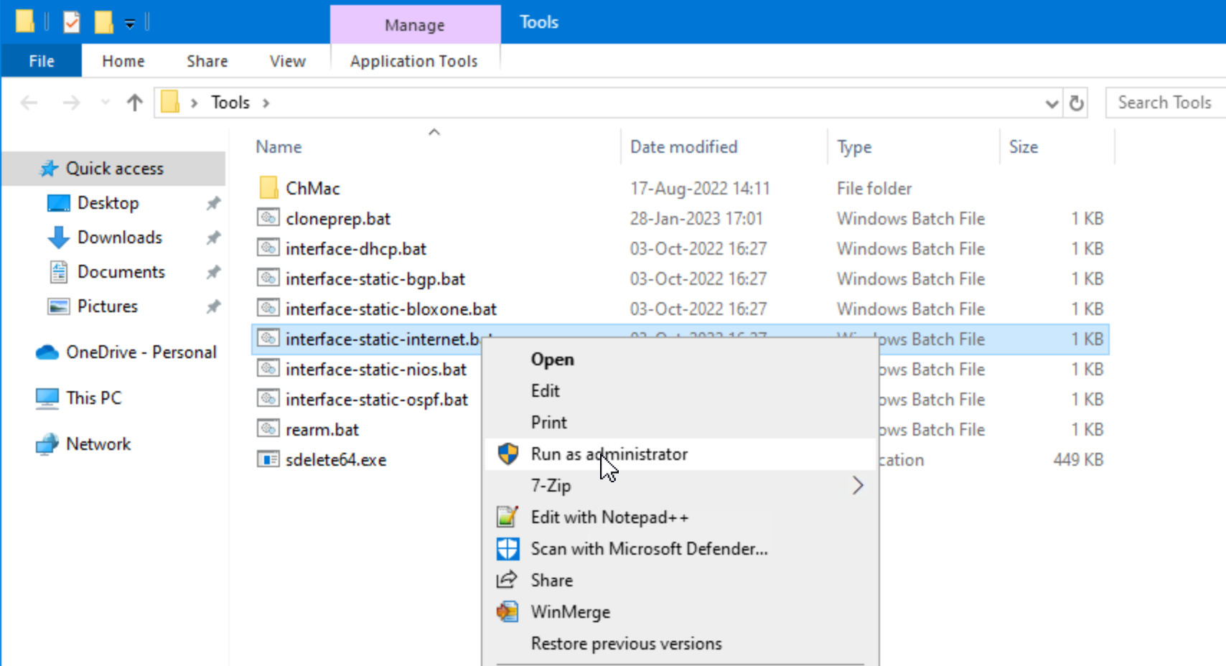Click the OneDrive cloud icon
The image size is (1226, 666).
tap(47, 352)
